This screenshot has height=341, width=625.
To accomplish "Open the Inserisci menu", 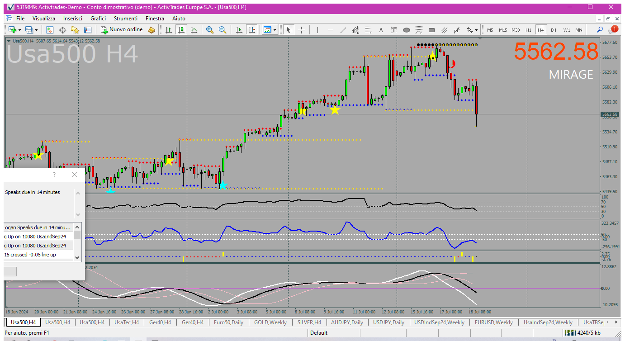I will tap(73, 19).
